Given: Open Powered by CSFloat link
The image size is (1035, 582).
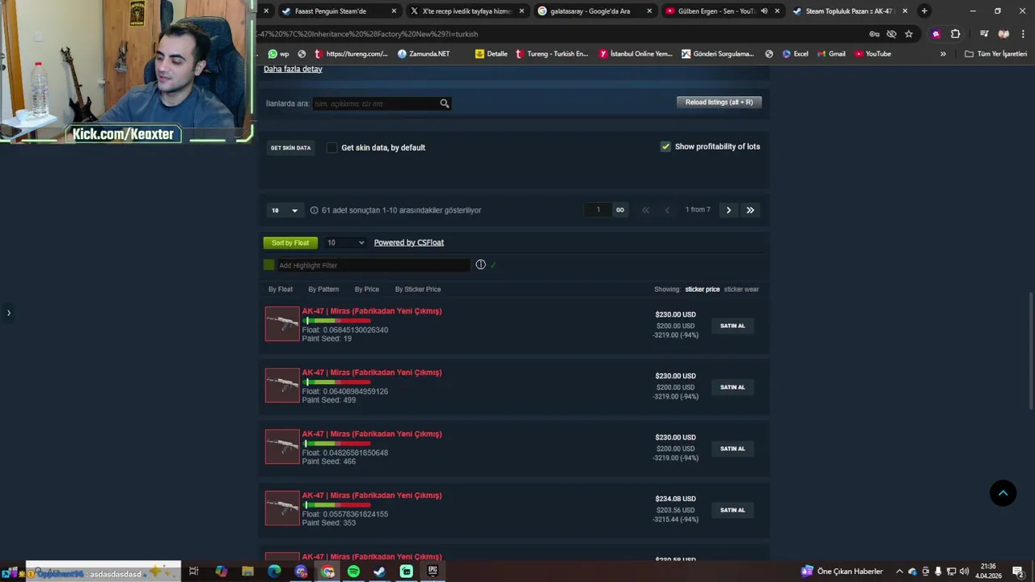Looking at the screenshot, I should point(408,242).
